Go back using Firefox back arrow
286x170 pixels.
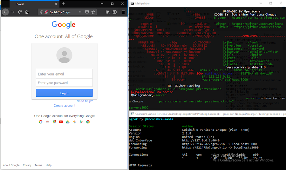[x=5, y=12]
